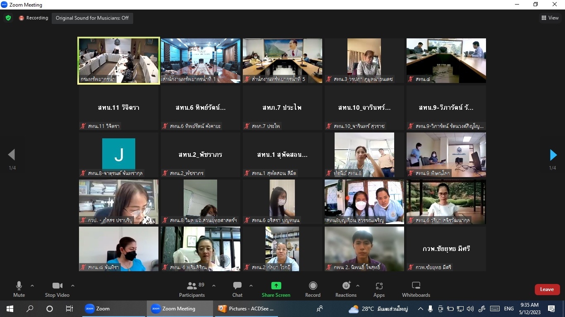Click the green encryption shield icon

(8, 18)
